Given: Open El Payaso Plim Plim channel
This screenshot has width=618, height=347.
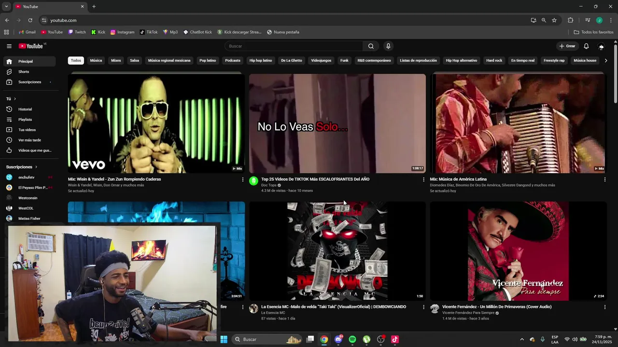Looking at the screenshot, I should 29,187.
